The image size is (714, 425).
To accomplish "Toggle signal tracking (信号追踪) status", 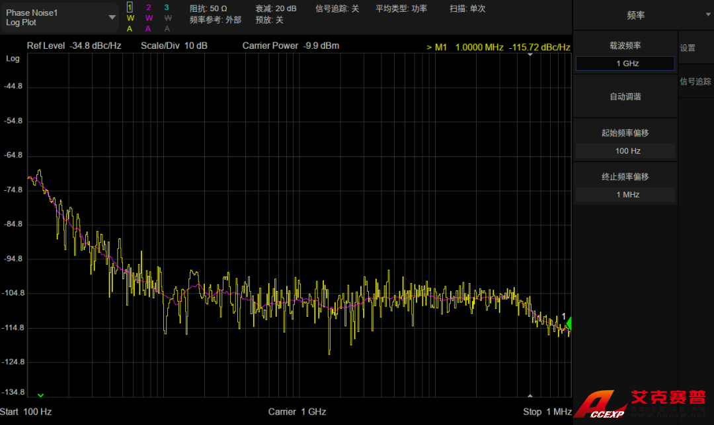I will pyautogui.click(x=337, y=9).
